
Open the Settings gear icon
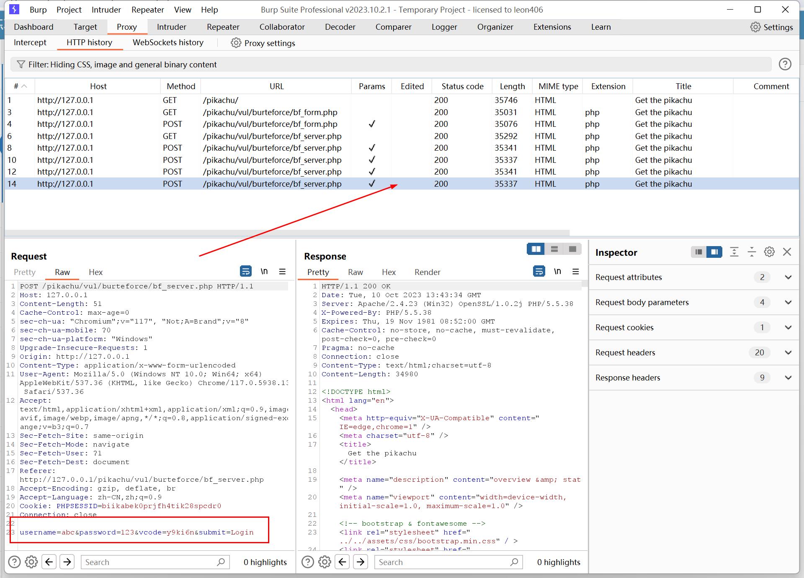[755, 27]
